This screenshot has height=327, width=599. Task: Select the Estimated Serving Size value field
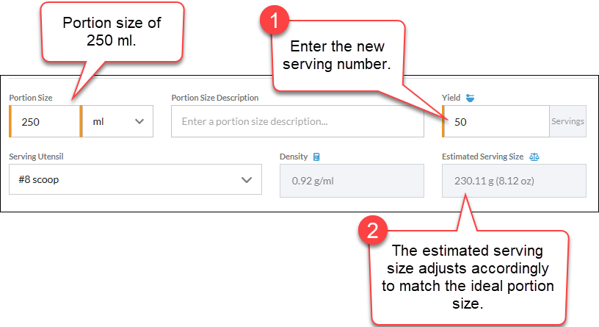[514, 181]
